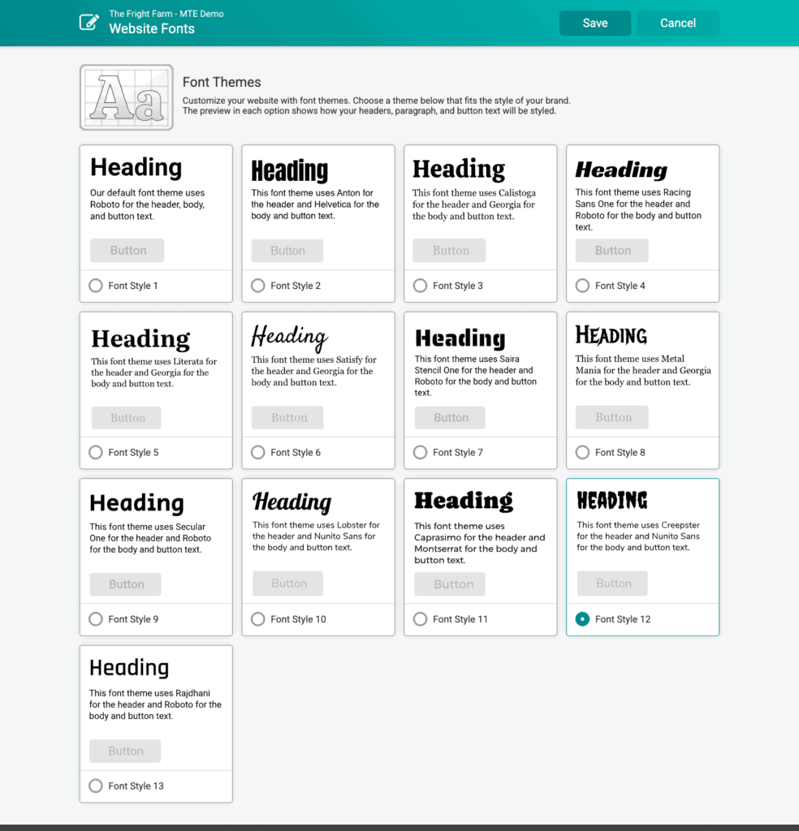Click the Creepster theme preview Button
Image resolution: width=799 pixels, height=831 pixels.
click(x=612, y=583)
